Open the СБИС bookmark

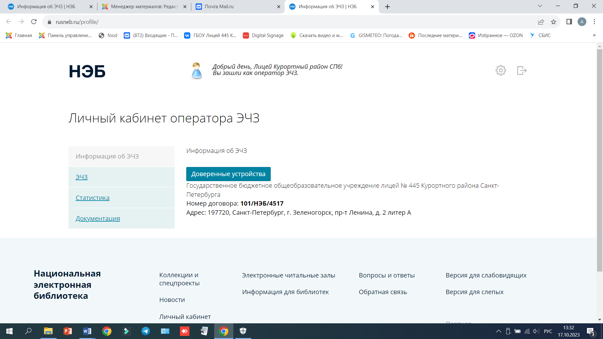[540, 35]
